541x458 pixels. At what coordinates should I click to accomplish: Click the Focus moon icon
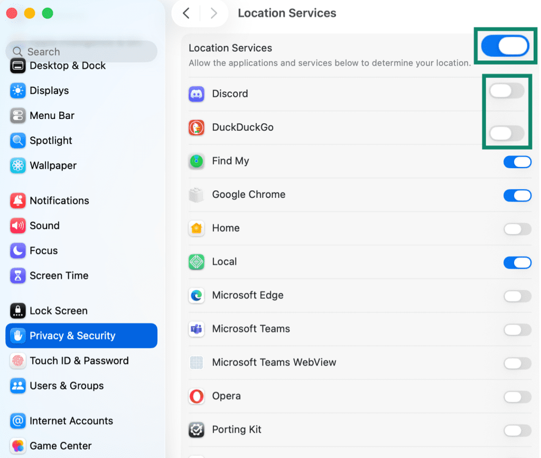[x=17, y=251]
